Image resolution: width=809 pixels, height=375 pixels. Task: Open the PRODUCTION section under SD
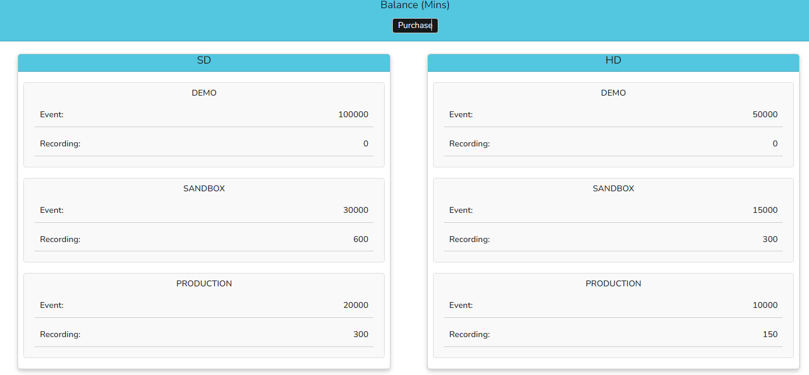pos(204,283)
